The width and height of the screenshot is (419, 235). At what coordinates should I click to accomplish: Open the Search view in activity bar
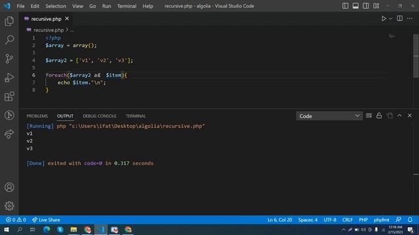9,40
